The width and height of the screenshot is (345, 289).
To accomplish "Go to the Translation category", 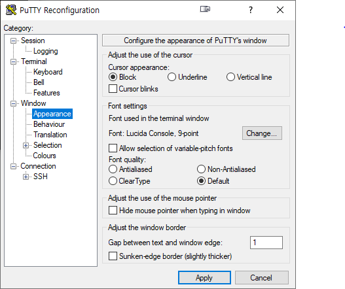I will coord(50,135).
